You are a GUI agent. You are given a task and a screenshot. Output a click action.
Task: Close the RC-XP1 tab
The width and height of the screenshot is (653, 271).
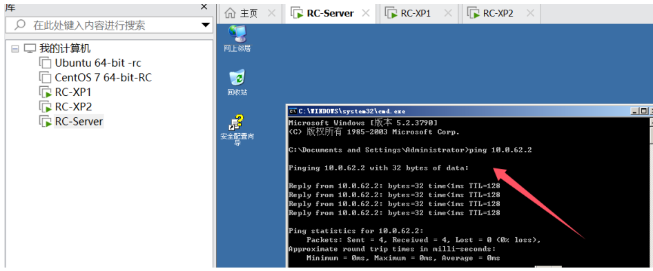(x=448, y=13)
